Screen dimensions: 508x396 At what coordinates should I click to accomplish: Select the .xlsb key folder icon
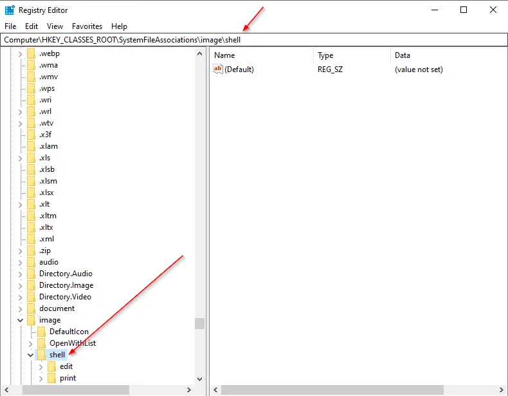pos(31,169)
